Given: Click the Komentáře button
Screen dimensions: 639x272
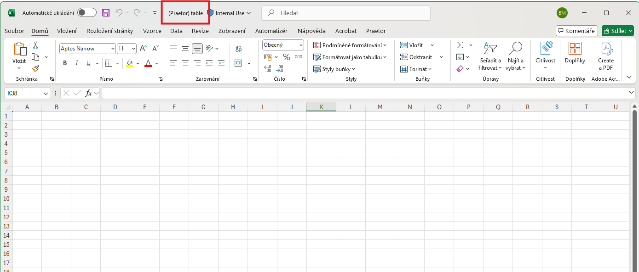Looking at the screenshot, I should coord(576,31).
